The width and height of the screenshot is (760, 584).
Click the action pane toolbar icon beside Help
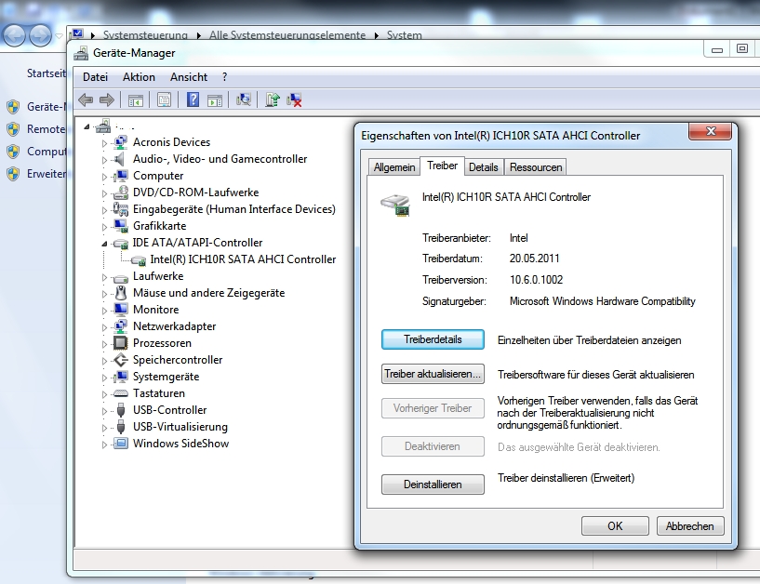pos(215,100)
